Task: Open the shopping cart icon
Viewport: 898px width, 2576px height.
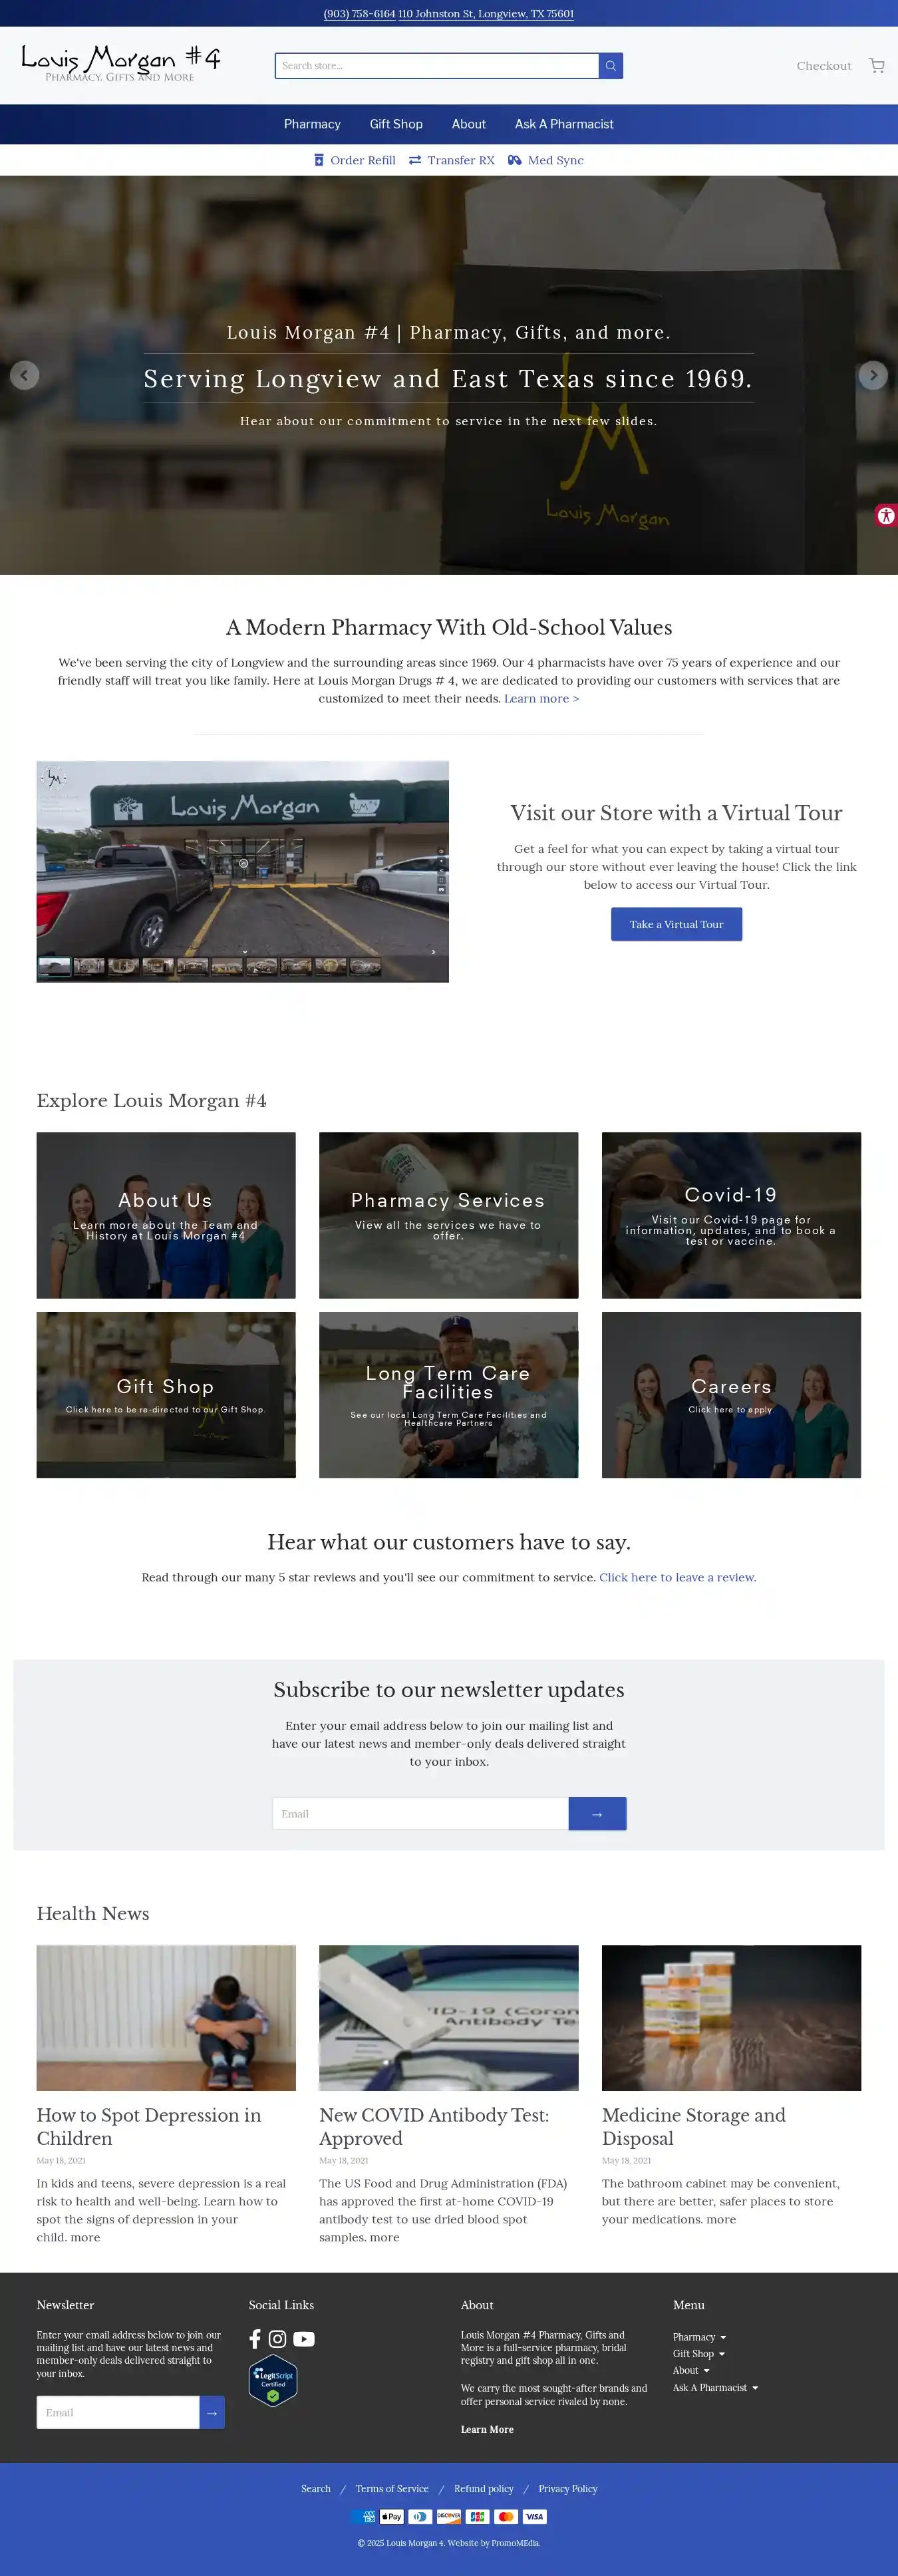Action: pyautogui.click(x=876, y=66)
